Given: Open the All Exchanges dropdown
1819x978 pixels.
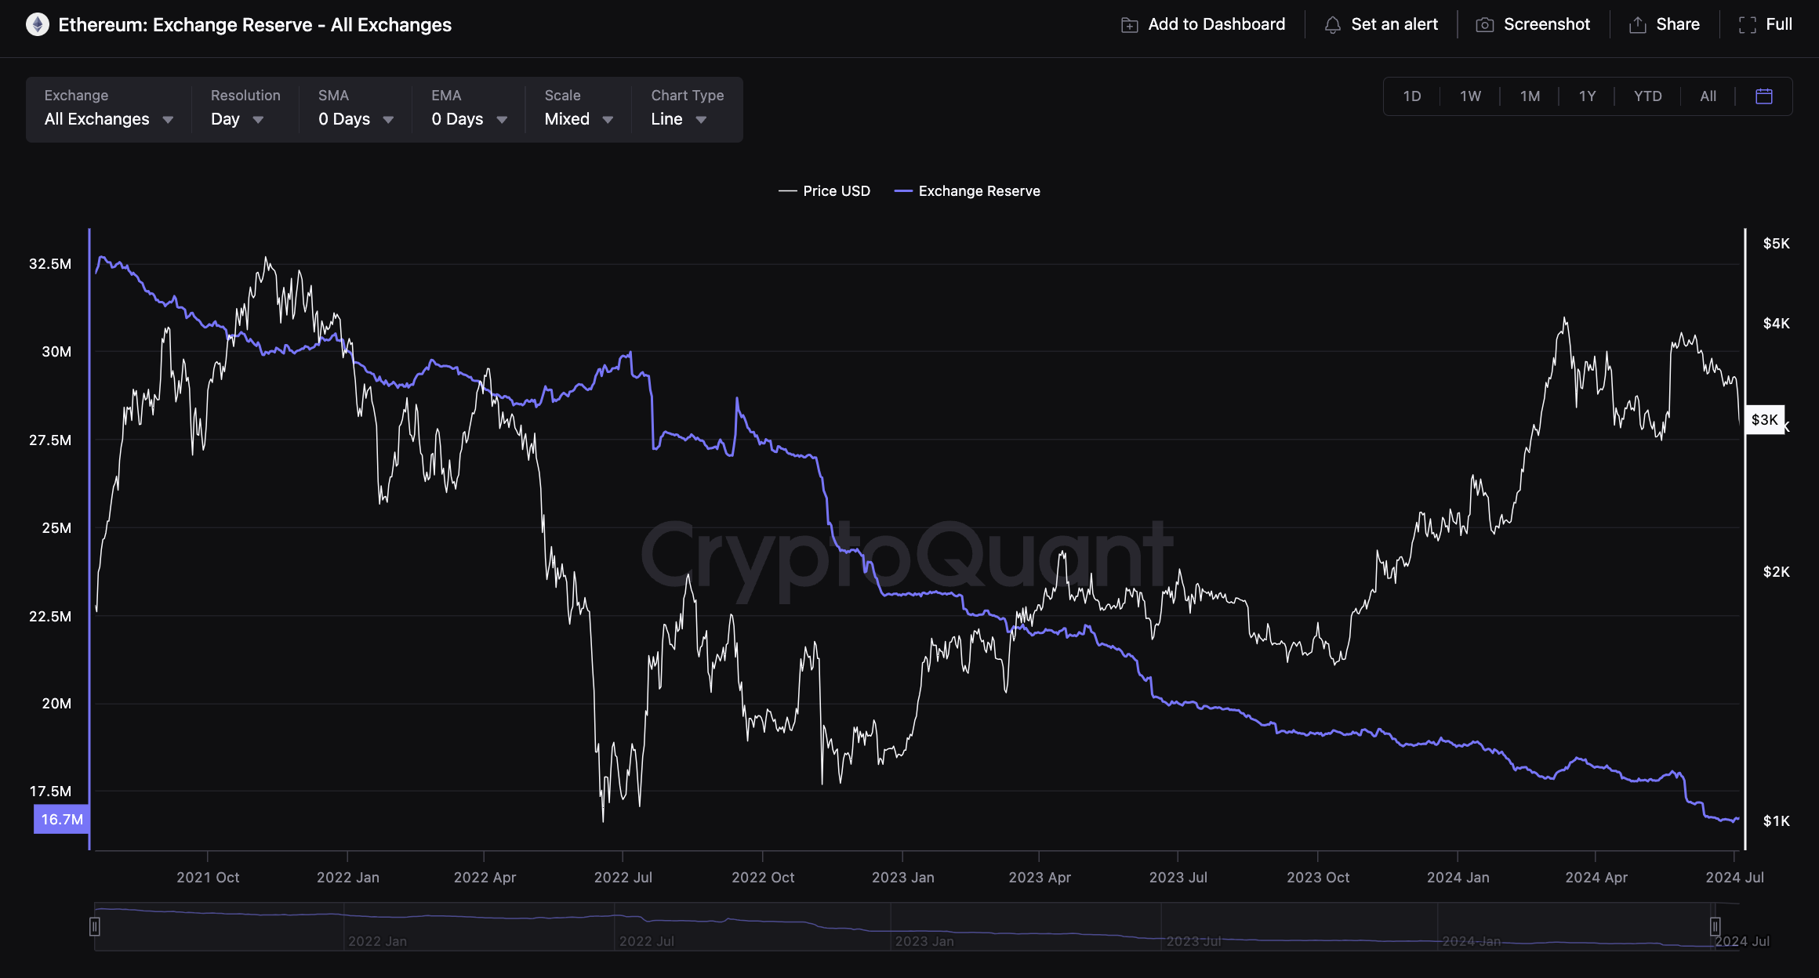Looking at the screenshot, I should point(108,119).
